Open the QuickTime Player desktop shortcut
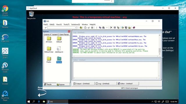Viewport: 186px width, 104px height. point(5,96)
